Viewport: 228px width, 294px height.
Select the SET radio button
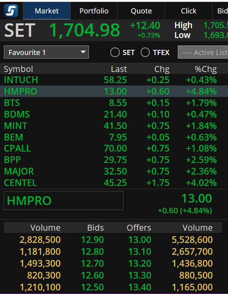[115, 52]
